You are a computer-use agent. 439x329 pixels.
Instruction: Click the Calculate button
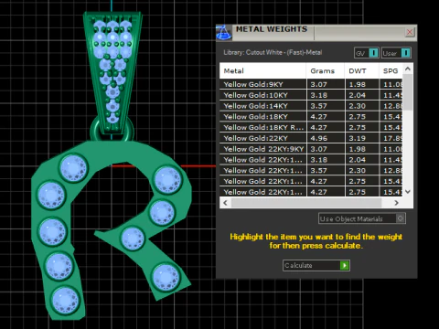[x=316, y=265]
